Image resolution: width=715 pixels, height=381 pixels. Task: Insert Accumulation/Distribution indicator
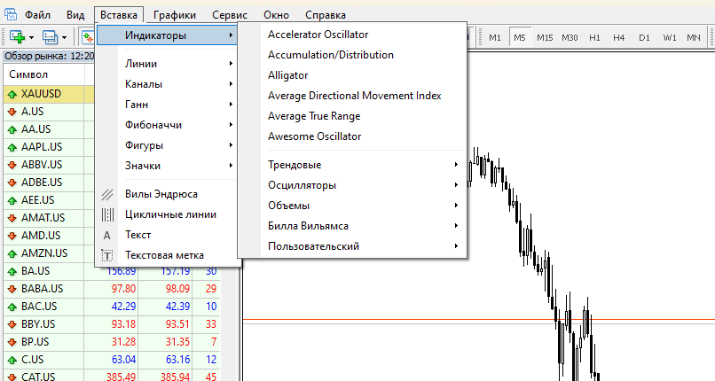pyautogui.click(x=364, y=55)
